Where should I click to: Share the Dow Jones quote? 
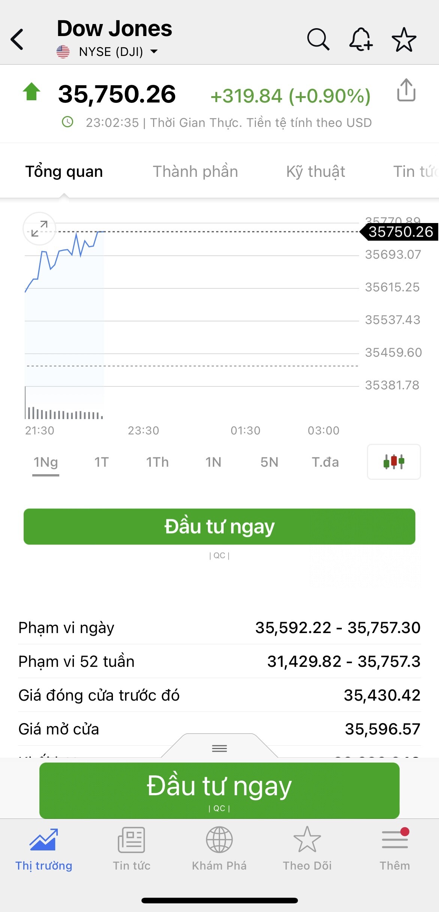(x=406, y=90)
